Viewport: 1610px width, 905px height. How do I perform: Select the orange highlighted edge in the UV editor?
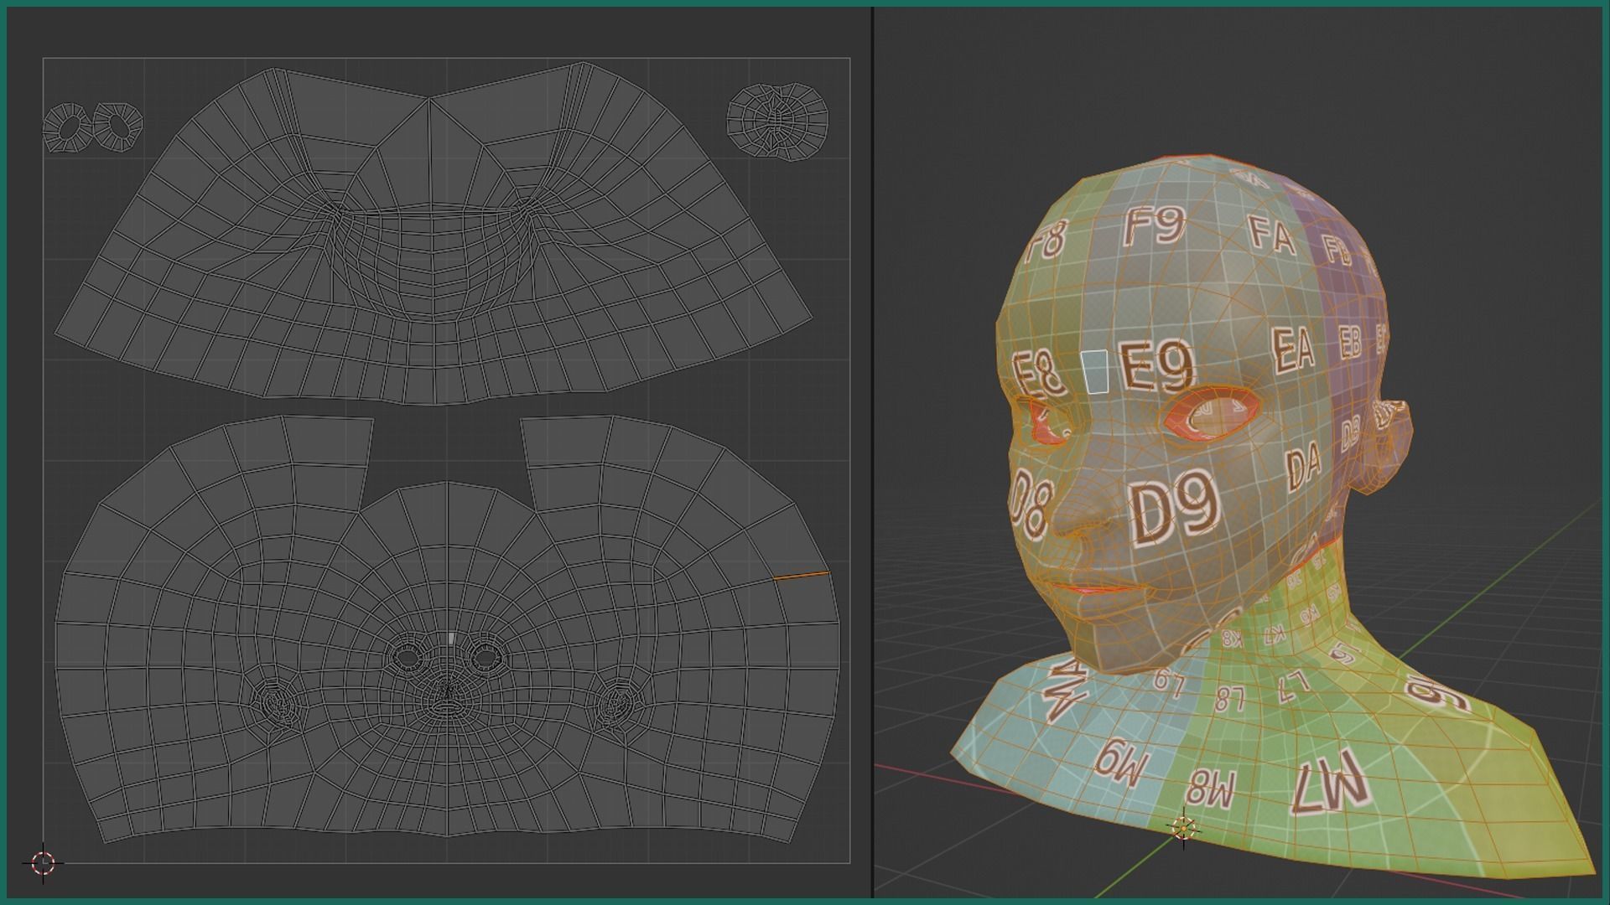click(x=801, y=576)
